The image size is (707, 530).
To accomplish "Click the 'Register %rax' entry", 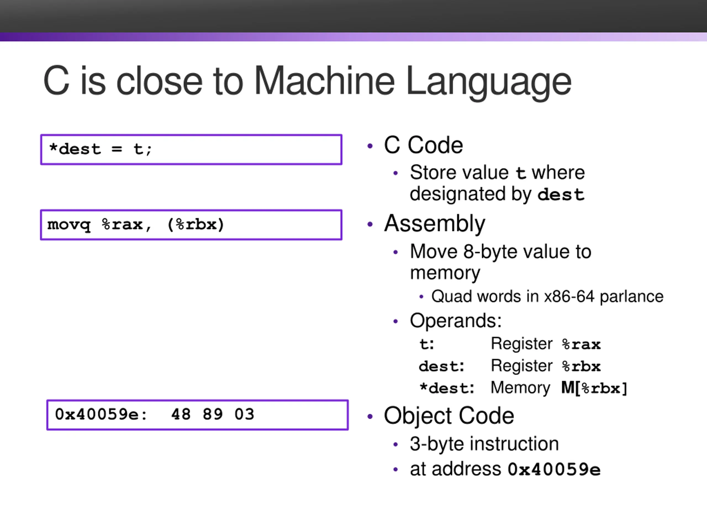I will (546, 344).
